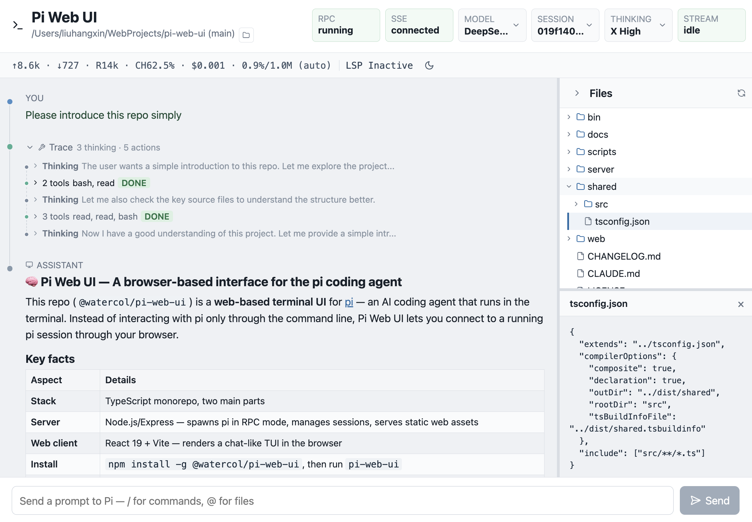Click the tsconfig.json file icon
The height and width of the screenshot is (522, 752).
[x=588, y=221]
